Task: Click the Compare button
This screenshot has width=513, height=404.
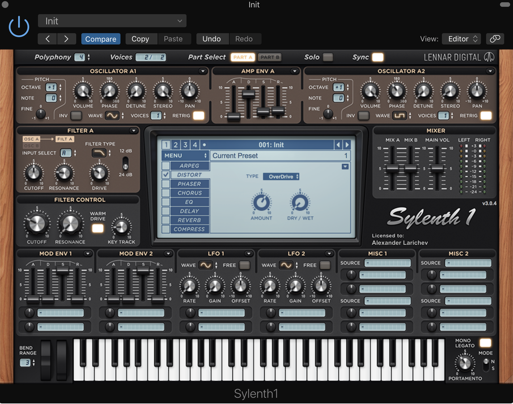Action: [x=101, y=39]
